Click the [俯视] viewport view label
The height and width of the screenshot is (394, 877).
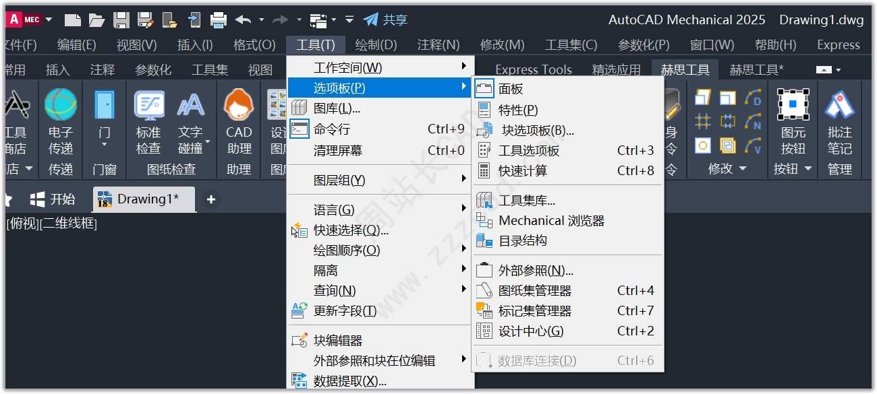pos(23,223)
